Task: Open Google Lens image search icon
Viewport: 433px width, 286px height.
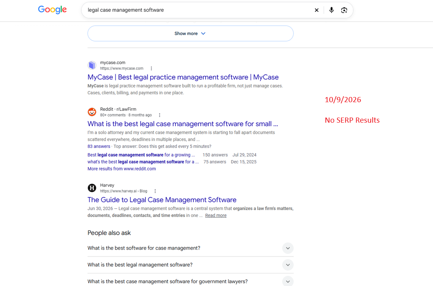Action: click(344, 10)
